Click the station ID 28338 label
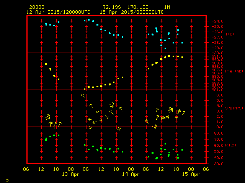The width and height of the screenshot is (245, 183). pyautogui.click(x=36, y=7)
